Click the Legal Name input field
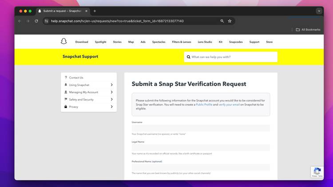The width and height of the screenshot is (333, 187). [201, 148]
